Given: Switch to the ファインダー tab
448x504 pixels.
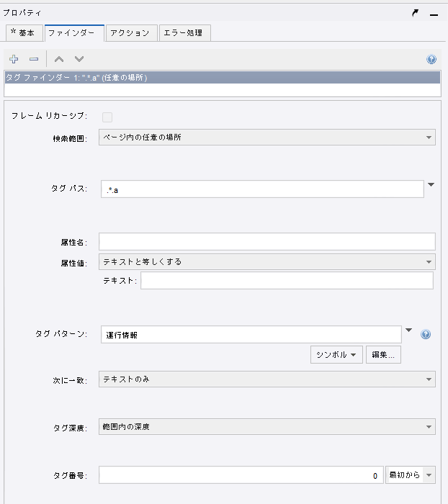Looking at the screenshot, I should click(74, 33).
